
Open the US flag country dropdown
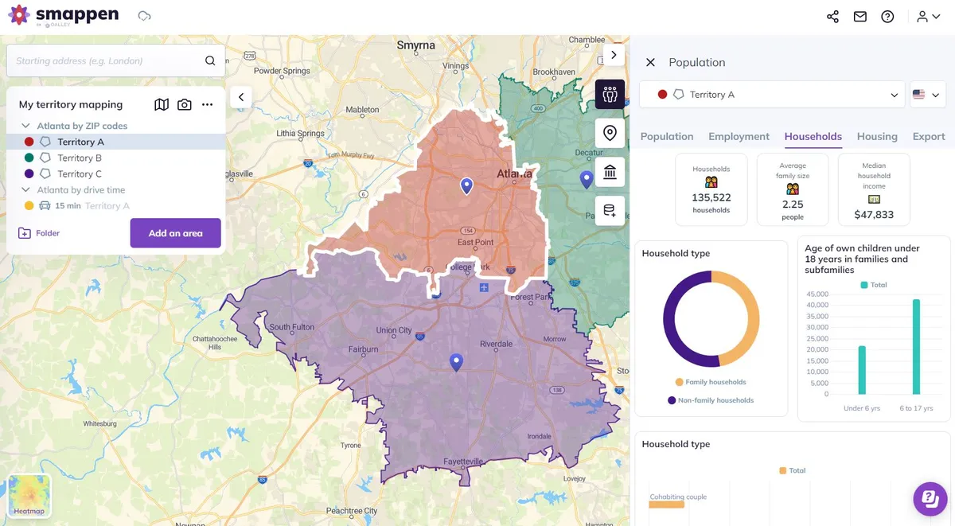(926, 95)
